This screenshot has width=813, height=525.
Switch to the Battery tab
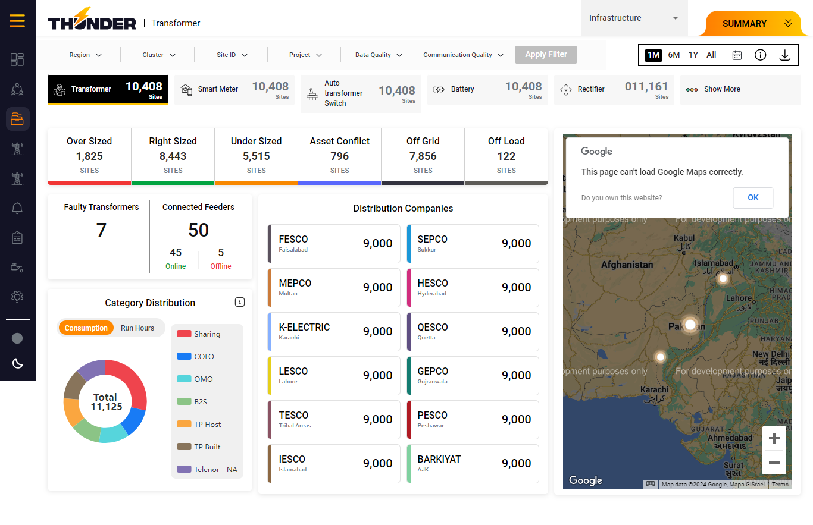pos(487,90)
